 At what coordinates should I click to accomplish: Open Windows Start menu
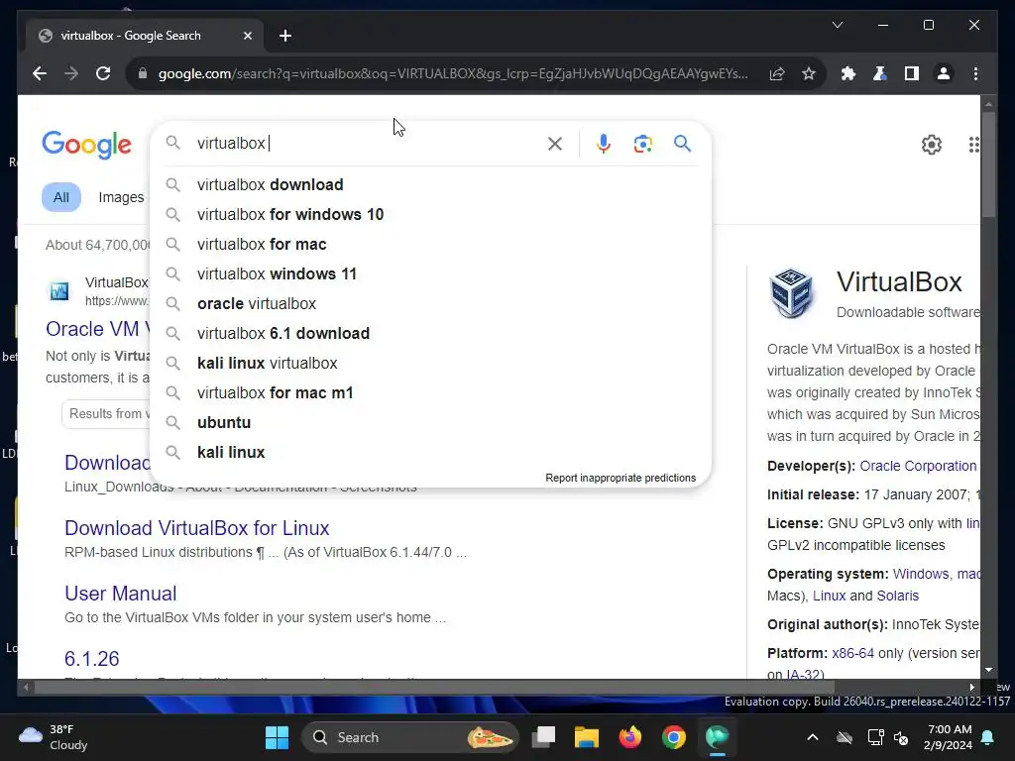[x=278, y=737]
